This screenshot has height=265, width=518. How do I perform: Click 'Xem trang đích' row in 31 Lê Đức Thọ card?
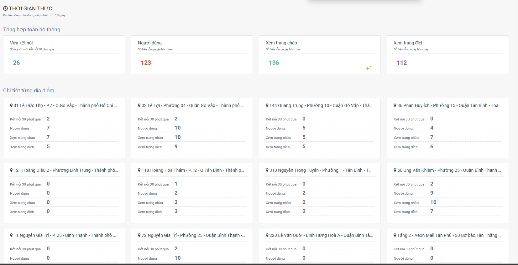pyautogui.click(x=64, y=147)
